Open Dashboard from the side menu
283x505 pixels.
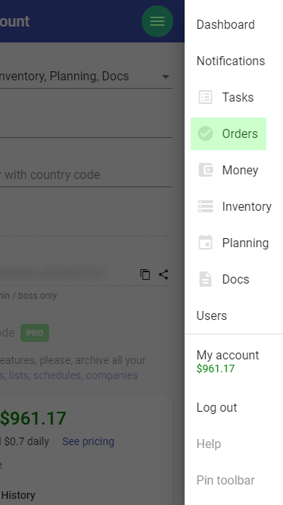(x=225, y=24)
